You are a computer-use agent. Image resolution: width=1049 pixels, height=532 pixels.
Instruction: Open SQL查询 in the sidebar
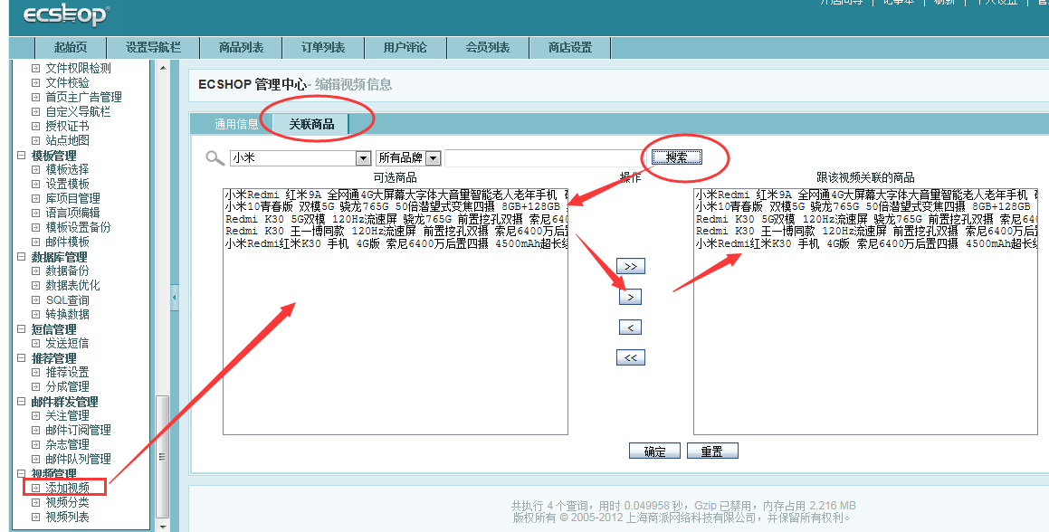coord(67,299)
